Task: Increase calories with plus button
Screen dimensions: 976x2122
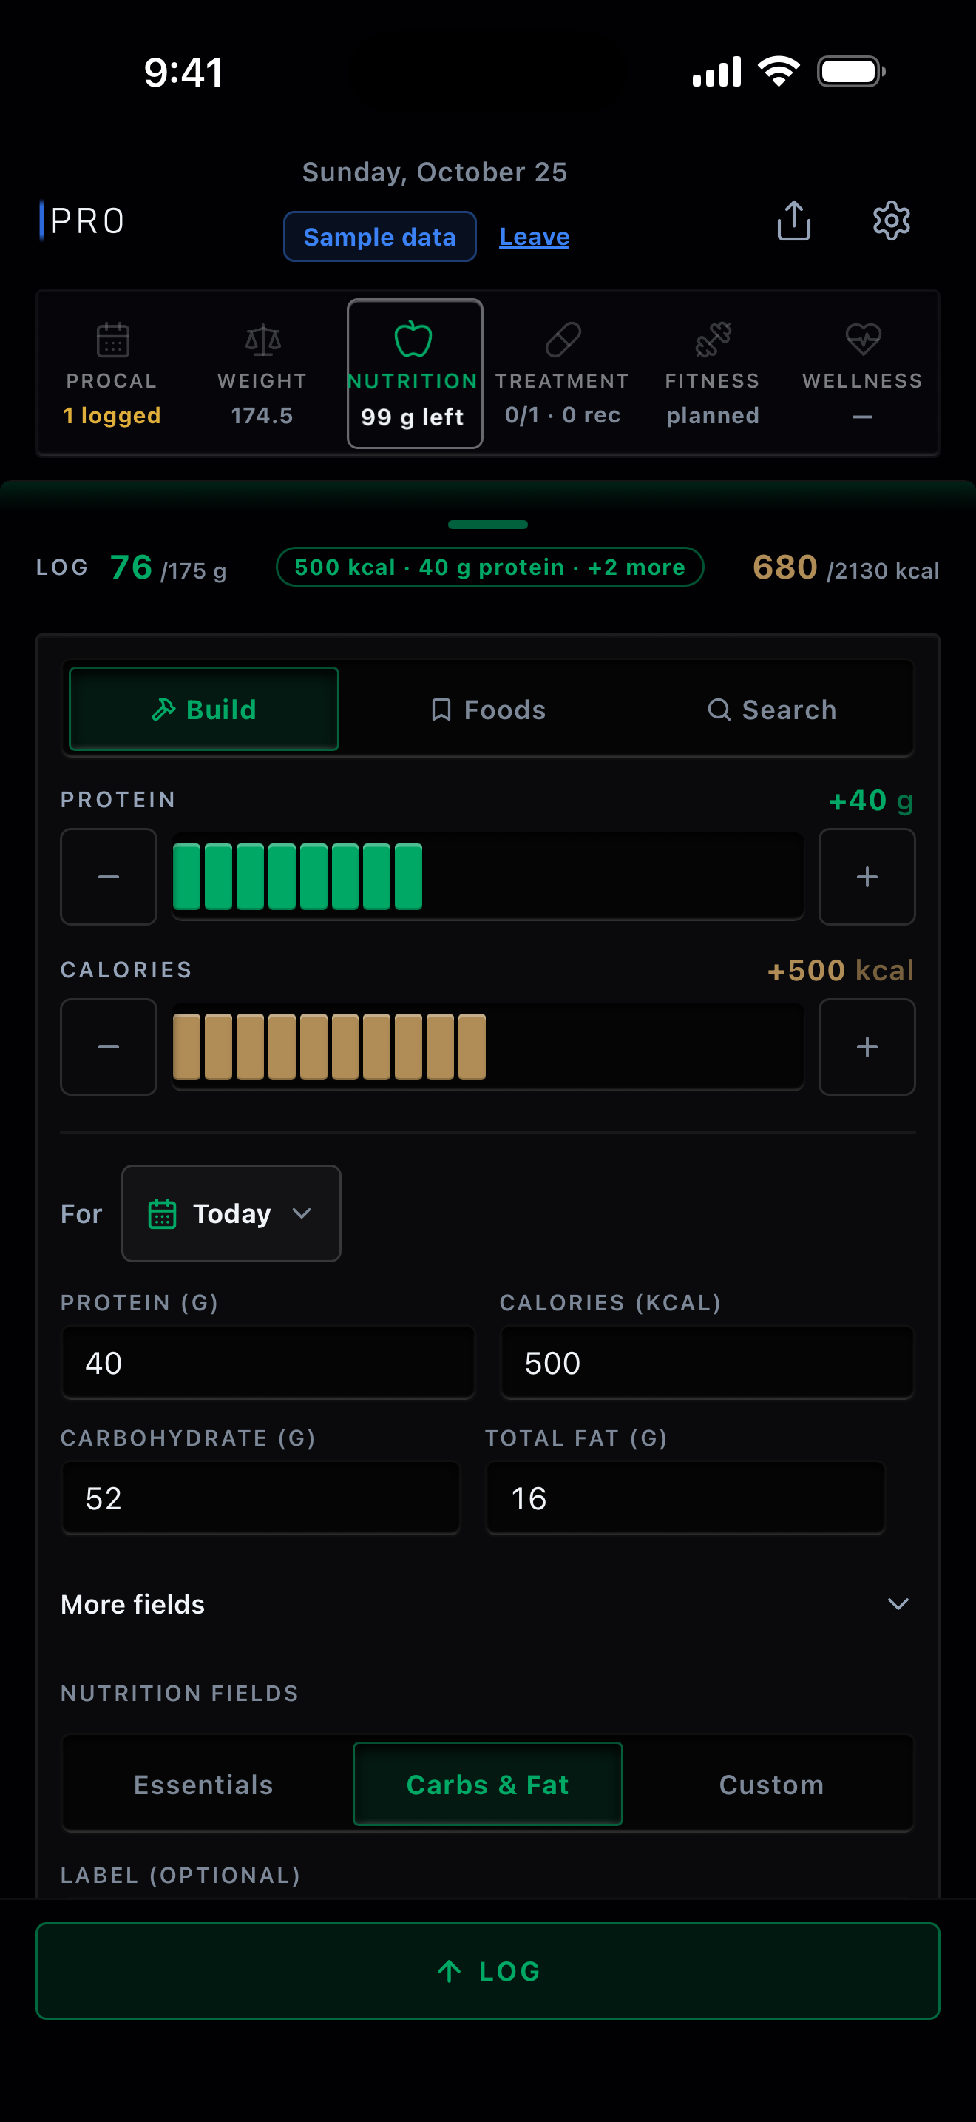Action: (x=867, y=1047)
